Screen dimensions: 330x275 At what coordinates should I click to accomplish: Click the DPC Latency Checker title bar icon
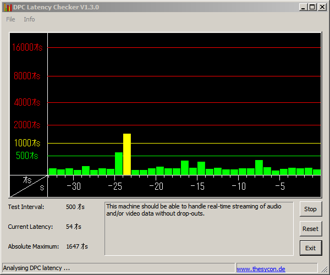8,7
